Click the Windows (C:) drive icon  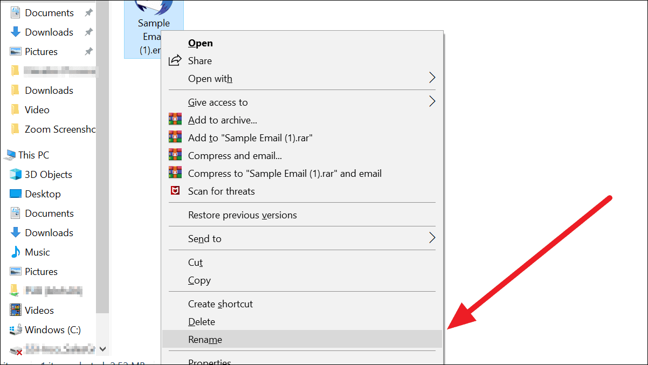[x=16, y=329]
